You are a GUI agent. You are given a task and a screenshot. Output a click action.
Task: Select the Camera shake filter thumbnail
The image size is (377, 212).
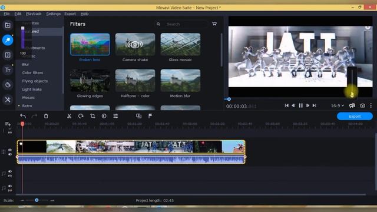click(135, 44)
